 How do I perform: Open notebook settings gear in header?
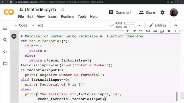click(162, 12)
